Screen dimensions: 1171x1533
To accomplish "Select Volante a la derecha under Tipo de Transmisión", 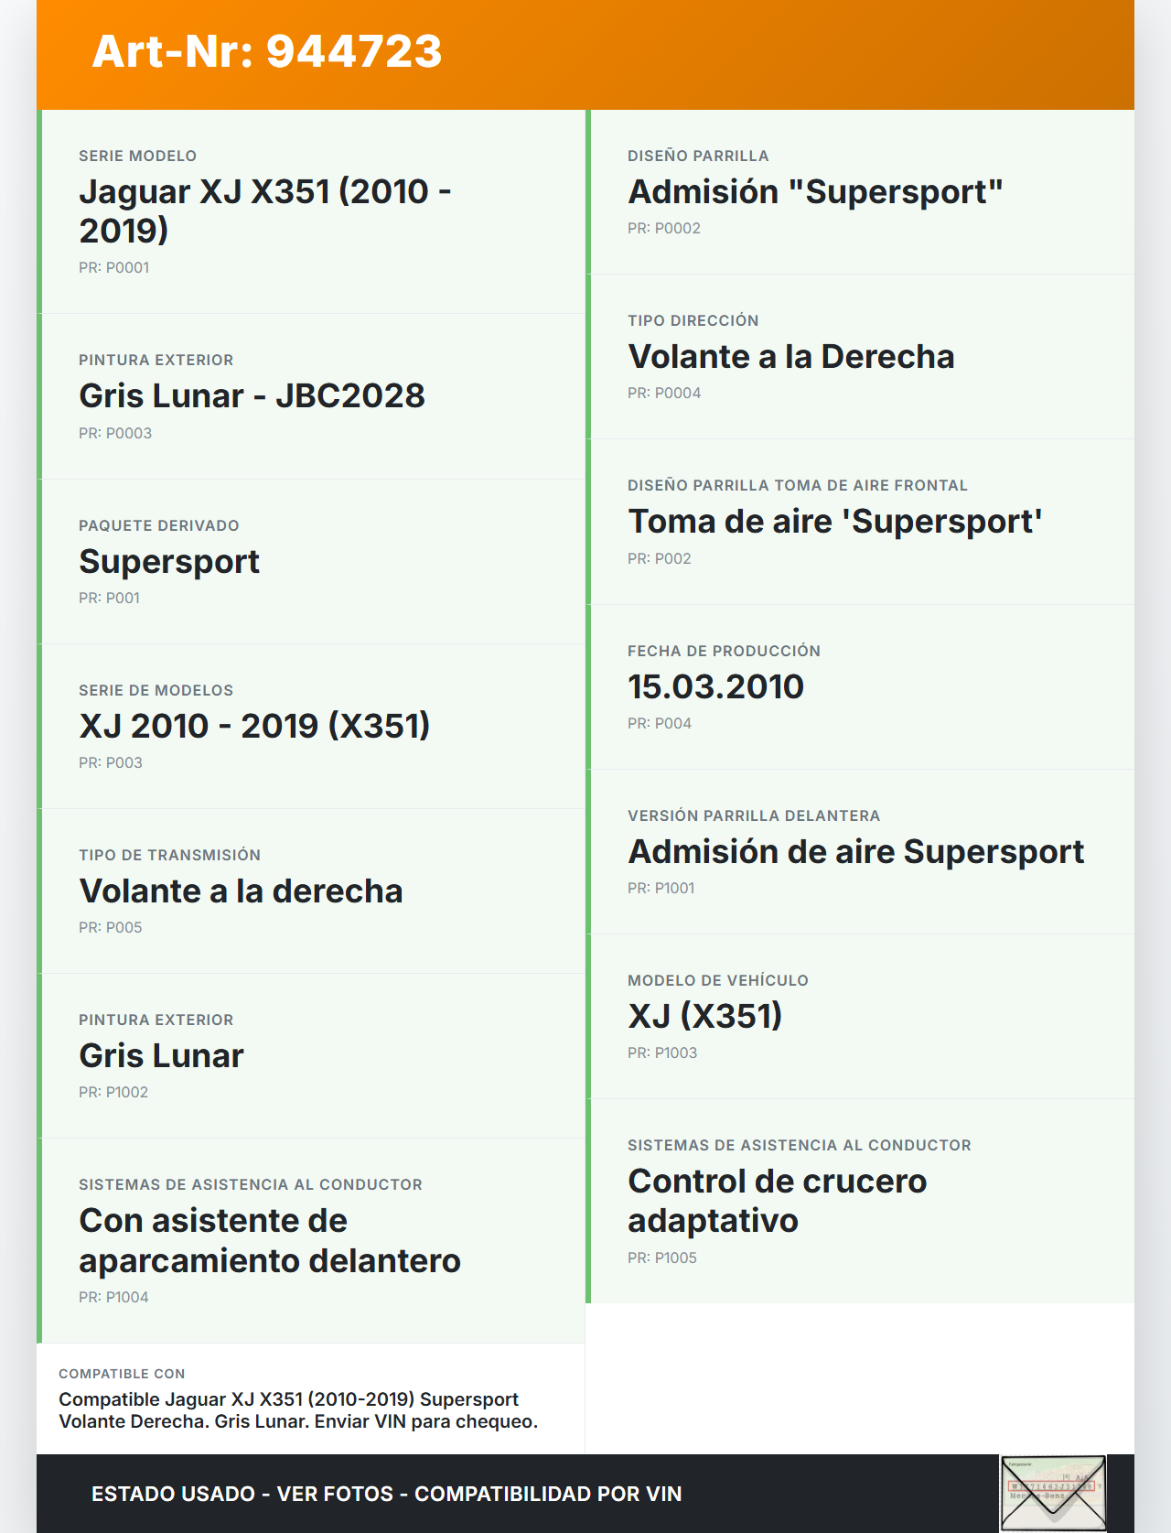I will pyautogui.click(x=241, y=891).
